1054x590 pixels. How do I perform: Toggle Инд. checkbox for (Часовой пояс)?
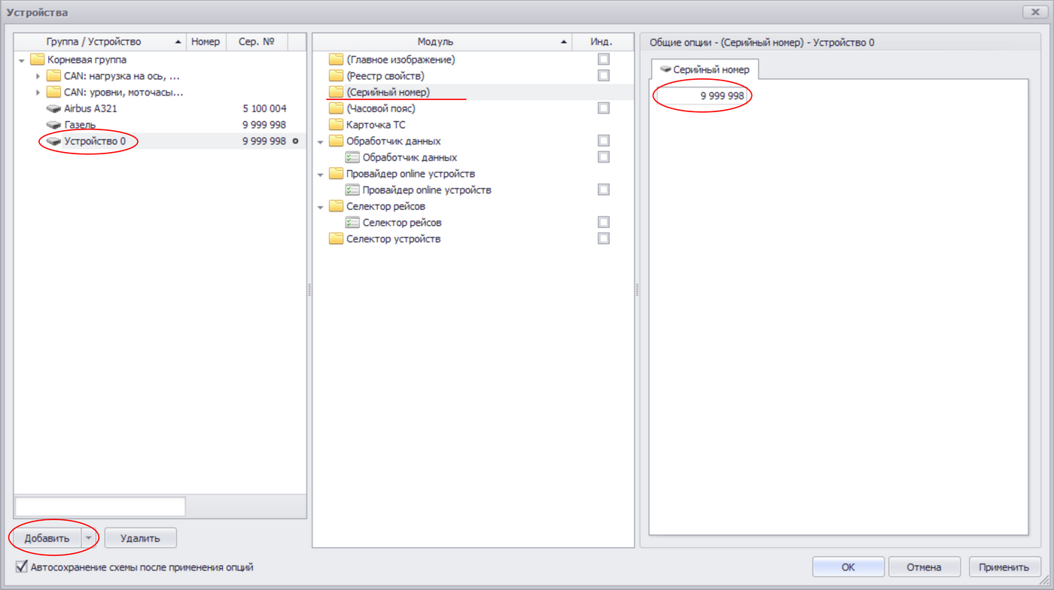point(603,108)
